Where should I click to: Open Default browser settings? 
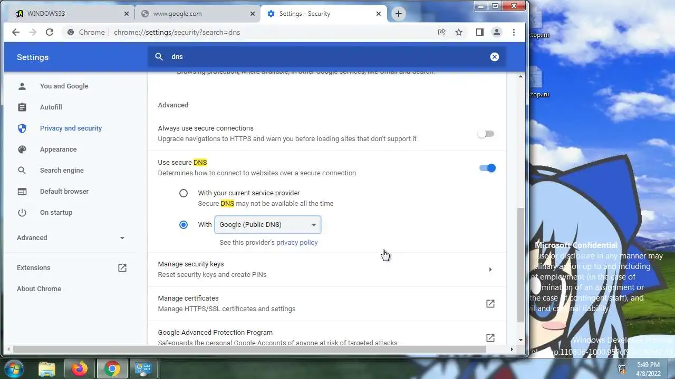tap(64, 192)
